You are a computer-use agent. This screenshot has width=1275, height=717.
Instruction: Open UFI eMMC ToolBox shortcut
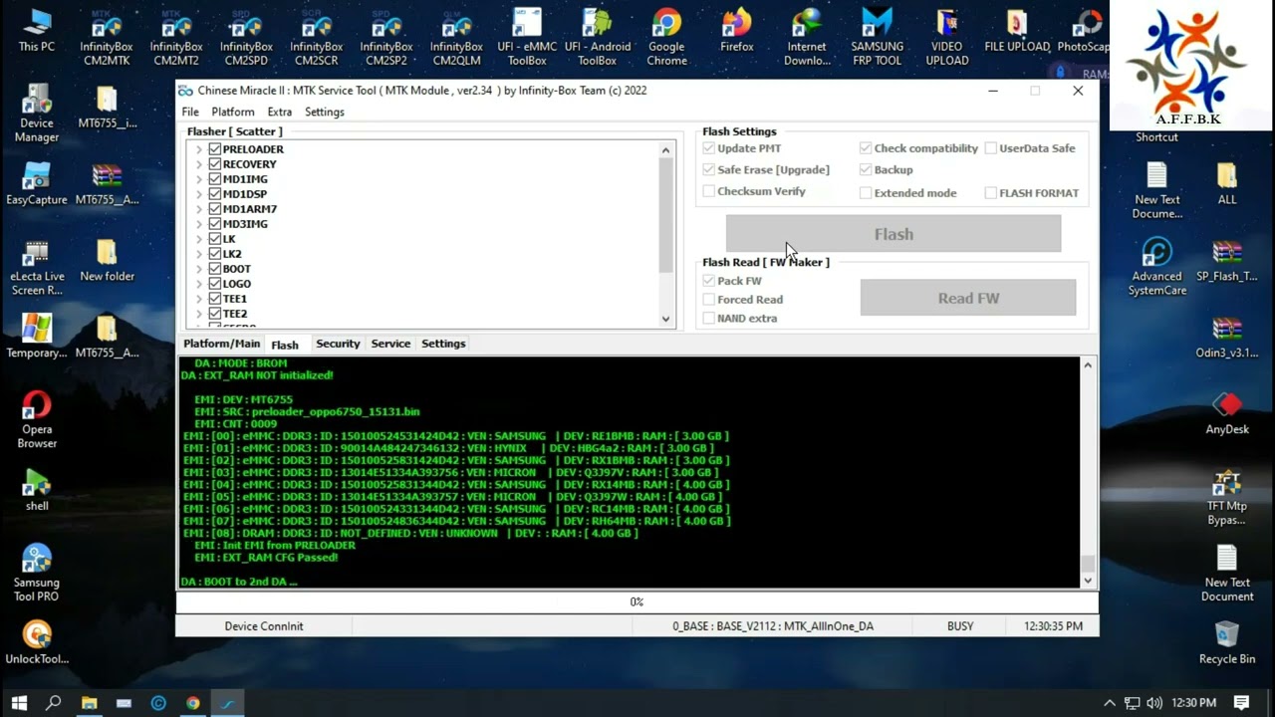527,38
